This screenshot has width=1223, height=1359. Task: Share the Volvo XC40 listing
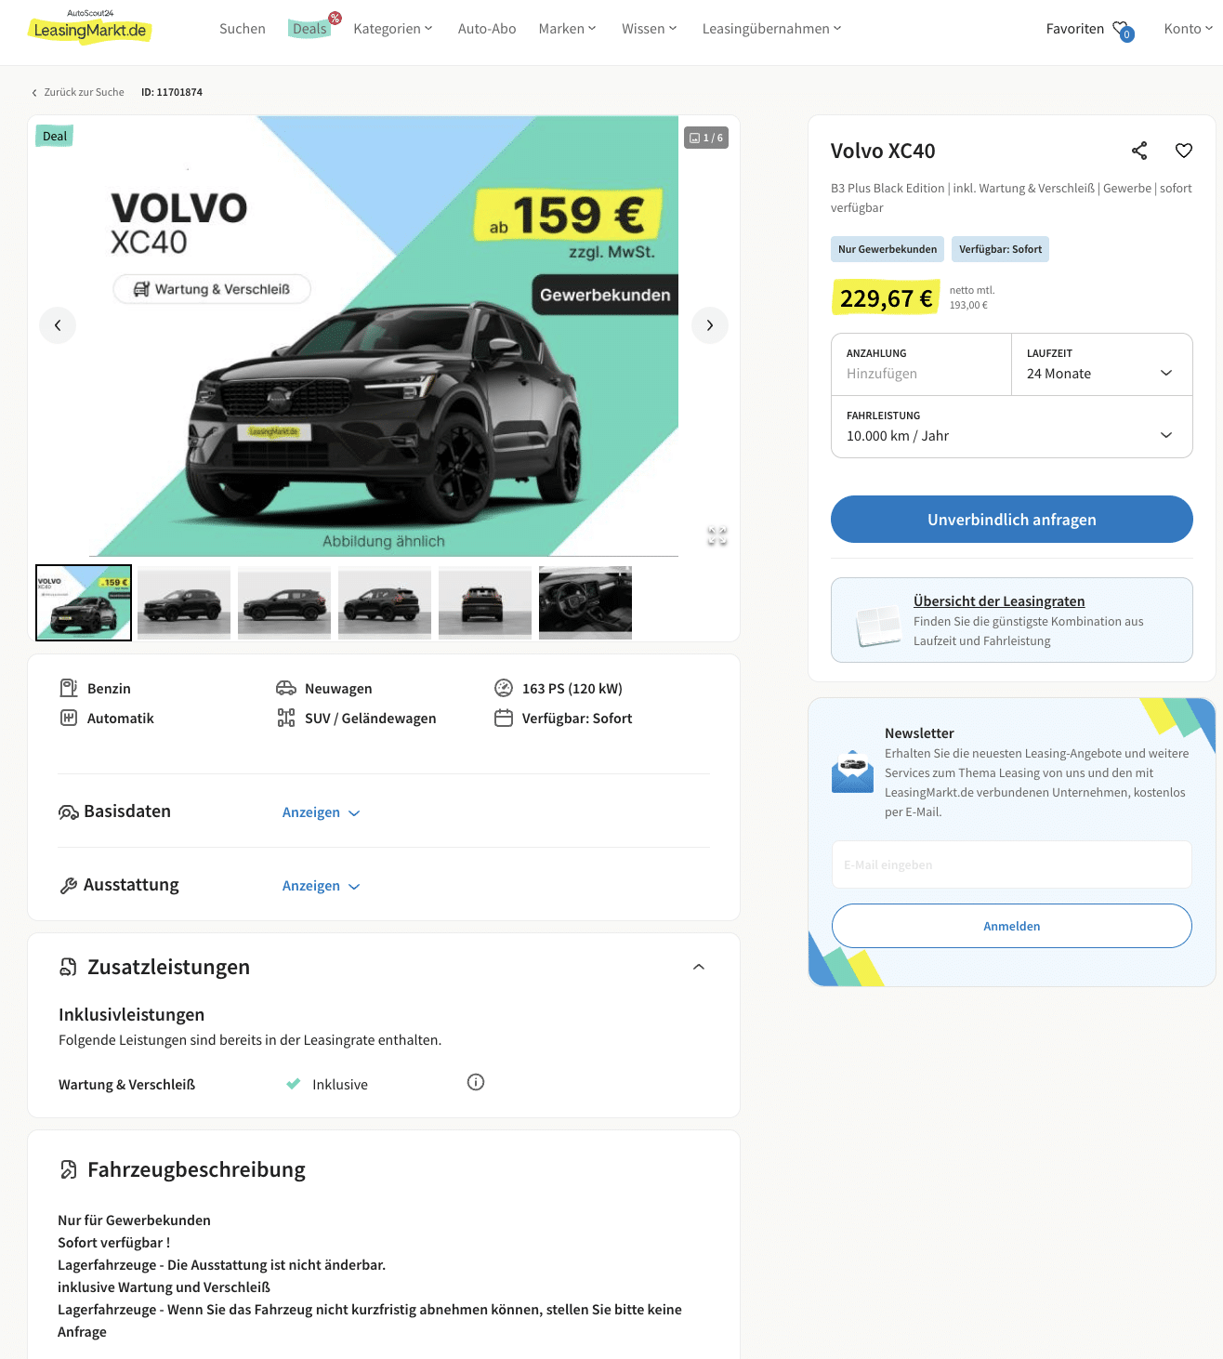click(x=1139, y=151)
